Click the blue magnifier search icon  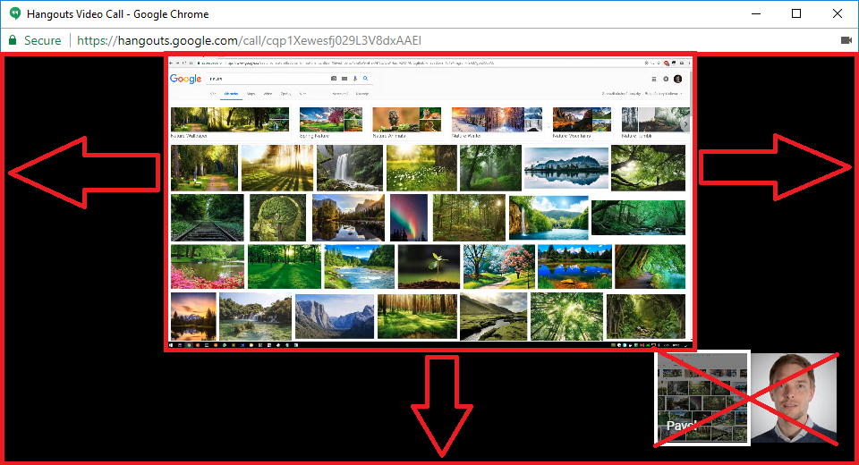pos(365,79)
